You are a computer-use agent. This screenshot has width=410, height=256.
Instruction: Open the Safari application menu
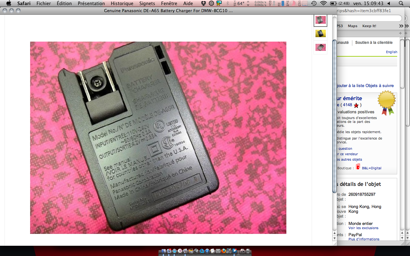point(24,4)
